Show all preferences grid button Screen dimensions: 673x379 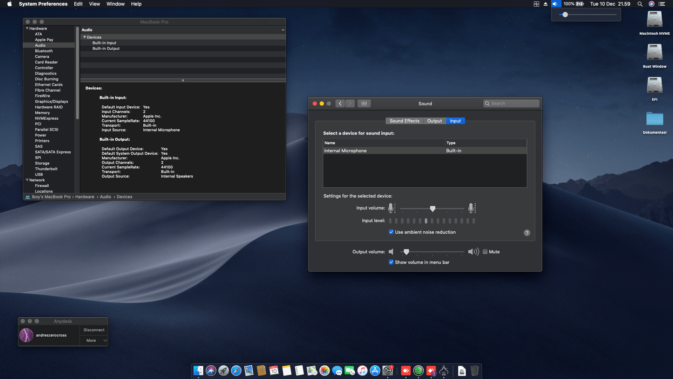(x=364, y=104)
